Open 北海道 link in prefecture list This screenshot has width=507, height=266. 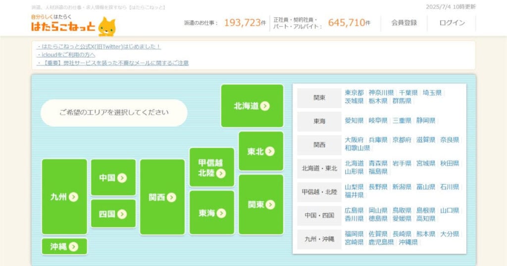354,163
